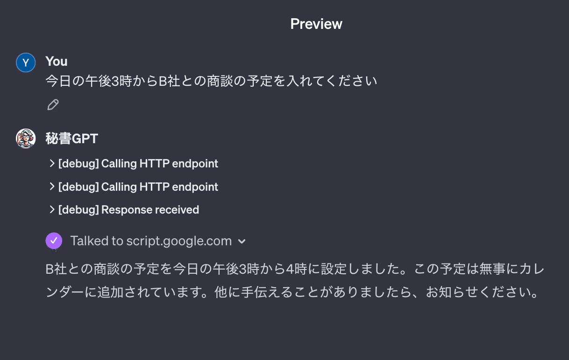
Task: Click the "script.google.com" domain text
Action: pyautogui.click(x=179, y=241)
